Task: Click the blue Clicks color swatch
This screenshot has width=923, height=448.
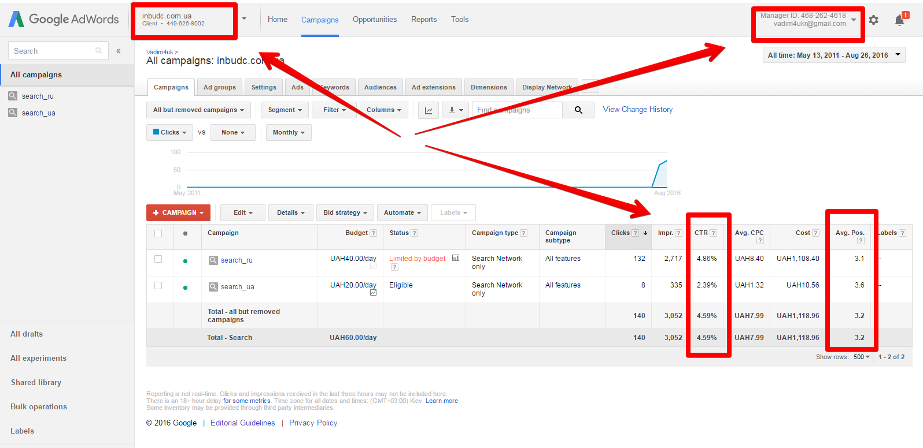Action: [x=156, y=132]
